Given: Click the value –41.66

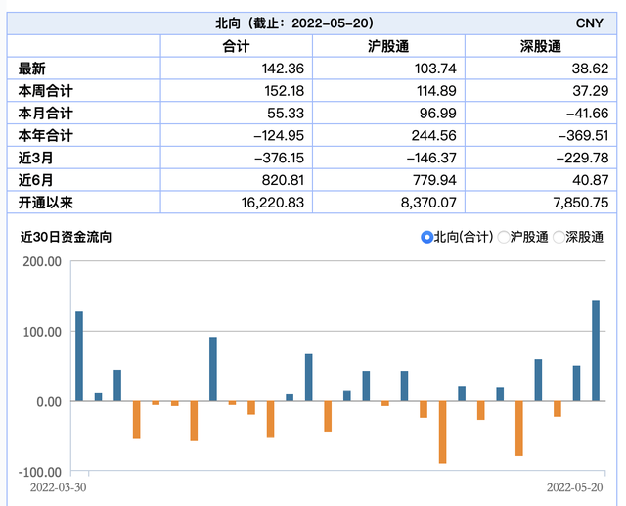Looking at the screenshot, I should click(587, 113).
